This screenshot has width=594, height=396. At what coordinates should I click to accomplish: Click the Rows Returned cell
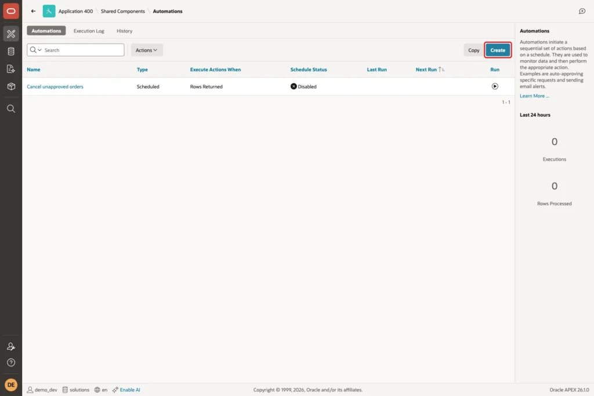point(206,86)
